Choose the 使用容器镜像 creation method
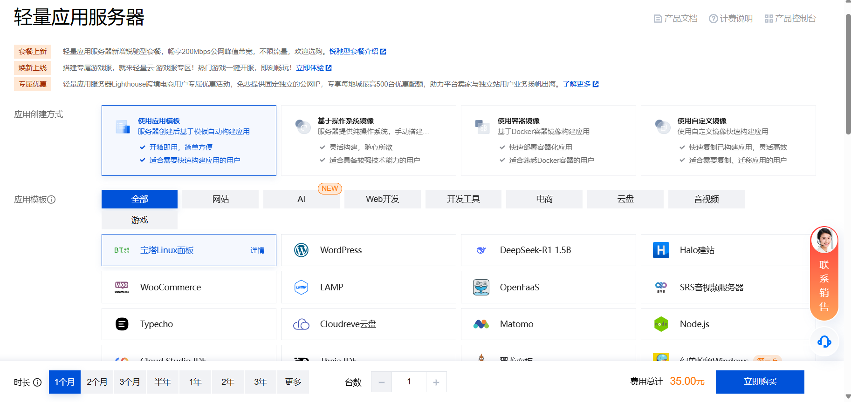This screenshot has height=402, width=851. coord(548,141)
